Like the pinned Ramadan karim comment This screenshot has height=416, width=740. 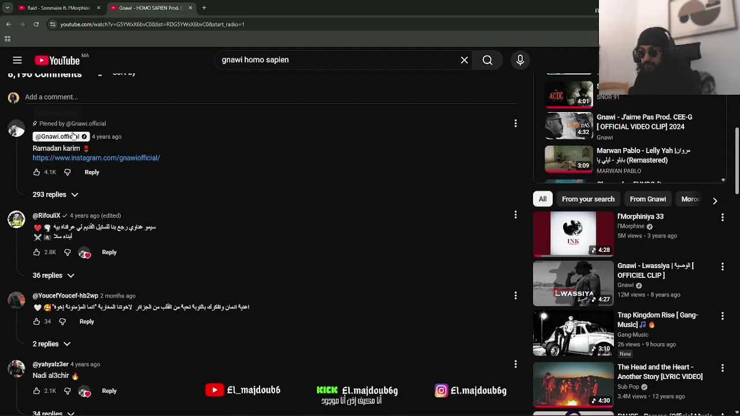pos(36,172)
